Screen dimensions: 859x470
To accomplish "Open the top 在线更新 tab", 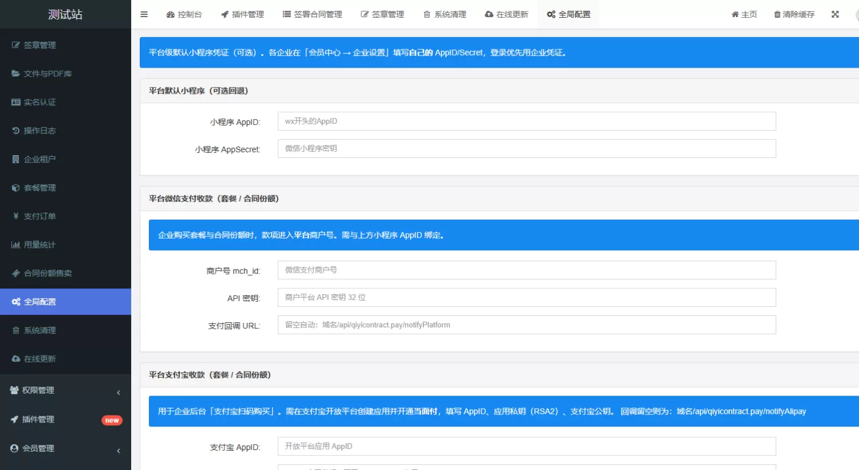I will (506, 14).
